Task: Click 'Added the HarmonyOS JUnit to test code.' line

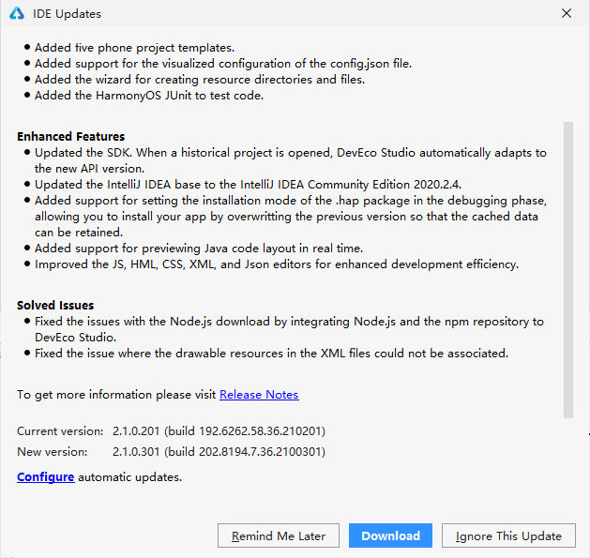Action: (x=149, y=96)
